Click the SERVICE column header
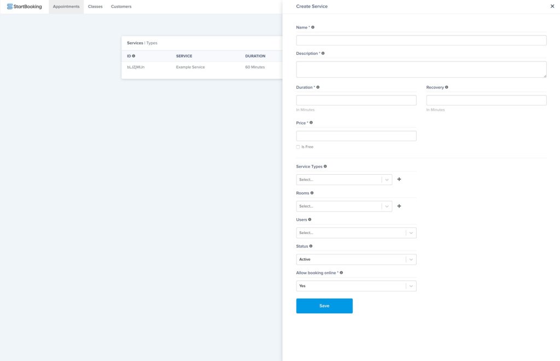This screenshot has width=560, height=361. pyautogui.click(x=184, y=56)
